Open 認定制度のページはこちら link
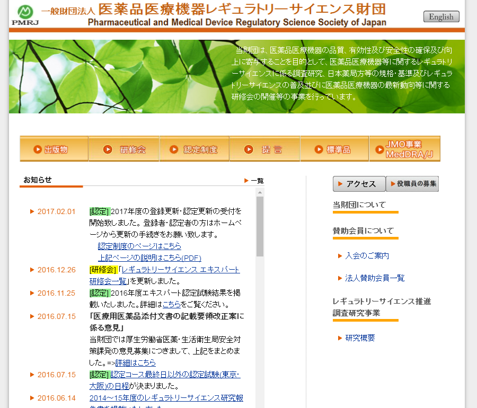477x408 pixels. tap(139, 246)
